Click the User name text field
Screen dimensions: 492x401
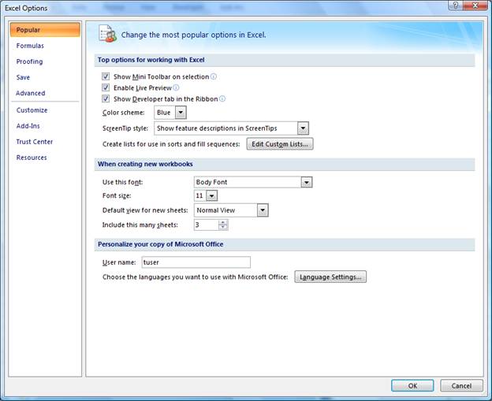click(x=196, y=262)
